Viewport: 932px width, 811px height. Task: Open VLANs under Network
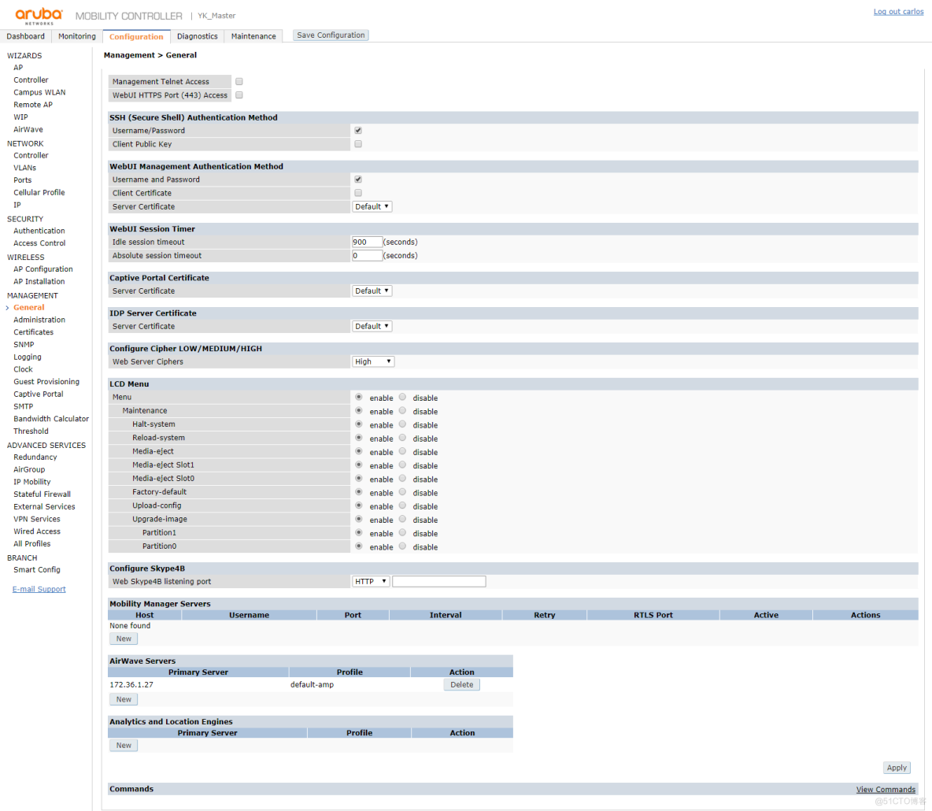pos(25,168)
